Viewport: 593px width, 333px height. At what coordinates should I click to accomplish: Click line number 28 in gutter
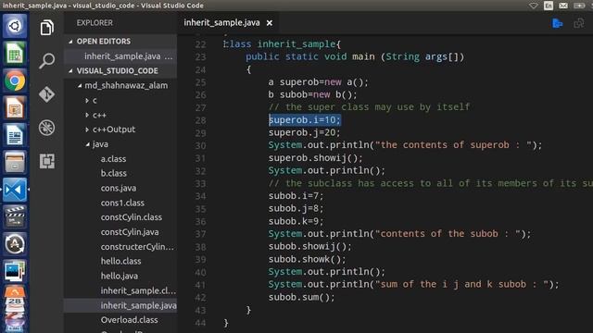tap(200, 120)
